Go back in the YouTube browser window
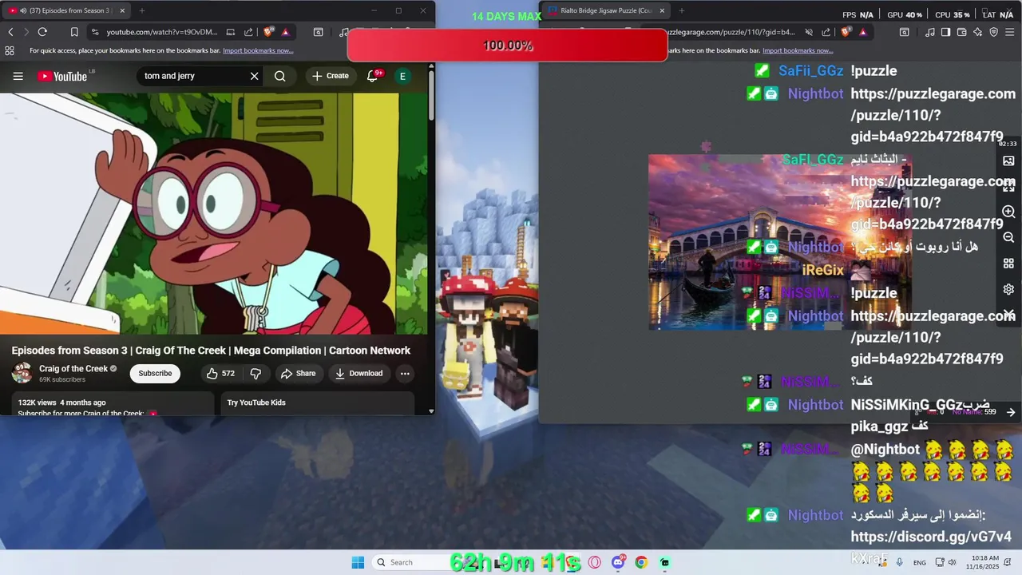The height and width of the screenshot is (575, 1022). pos(10,32)
